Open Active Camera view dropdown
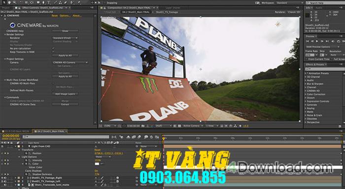This screenshot has width=345, height=189. tap(193, 126)
